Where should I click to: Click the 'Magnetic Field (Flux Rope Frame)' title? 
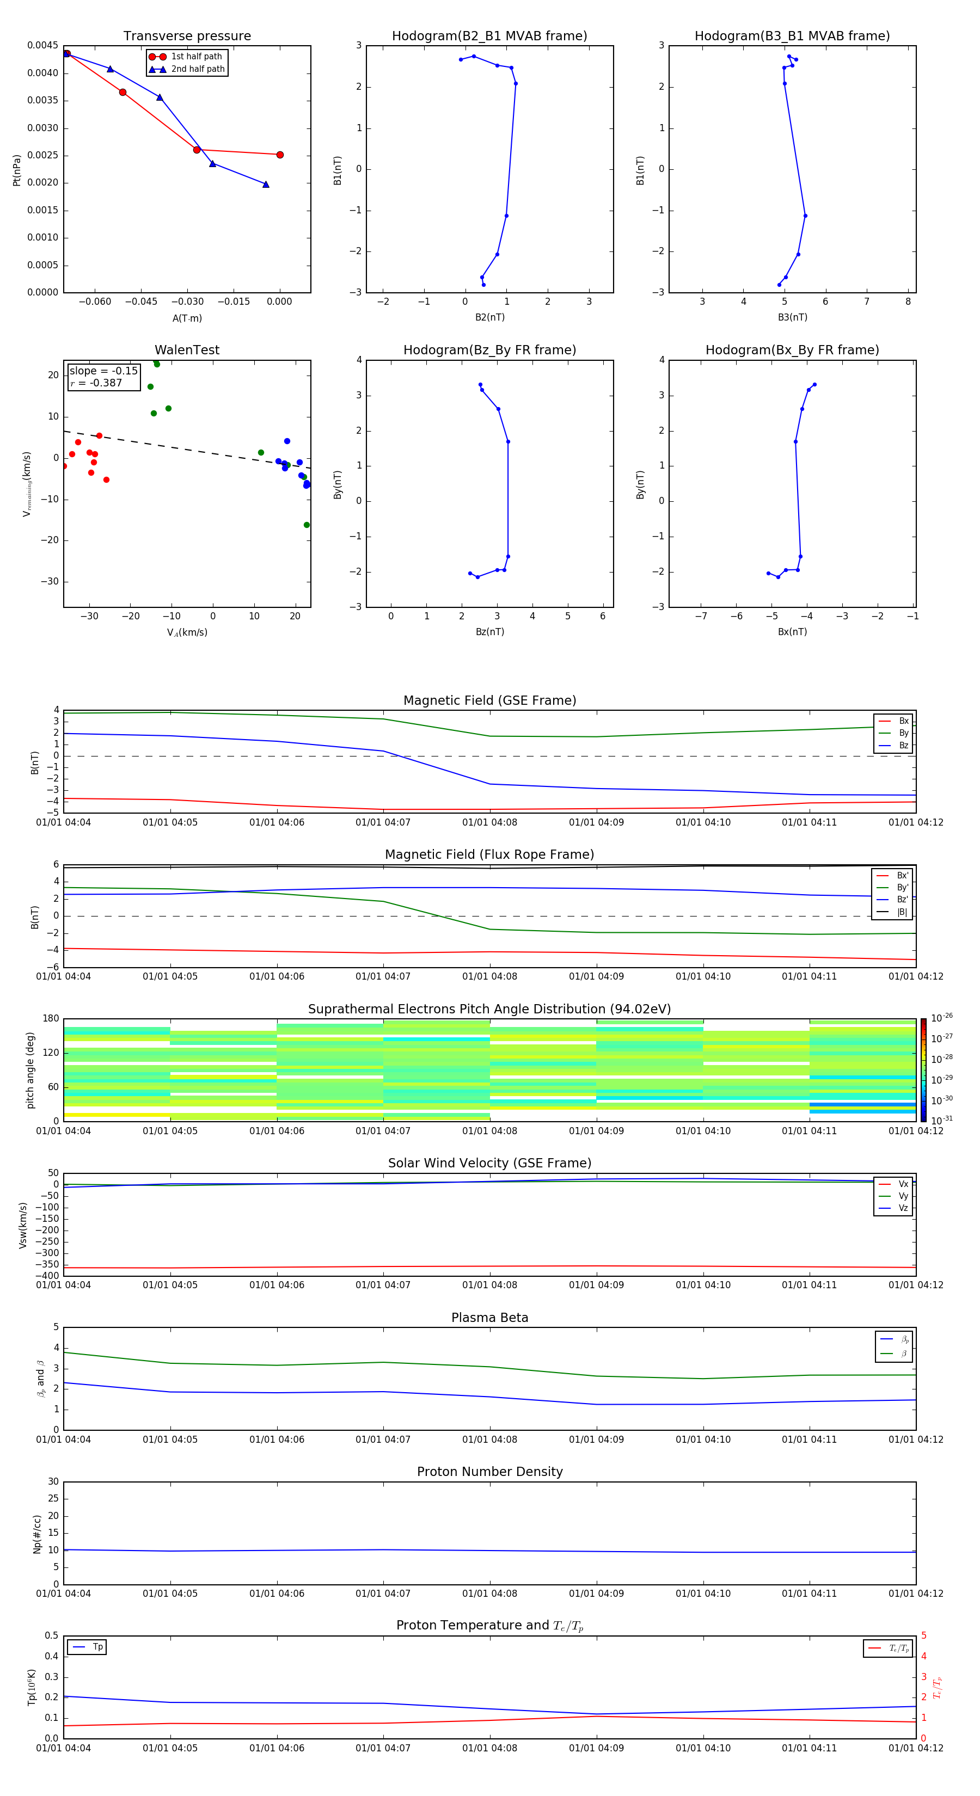[489, 854]
